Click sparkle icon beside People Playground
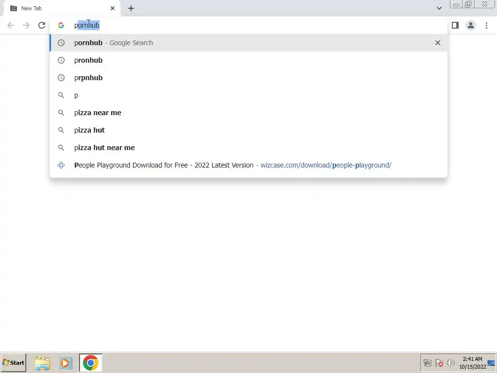This screenshot has width=497, height=373. (x=61, y=165)
